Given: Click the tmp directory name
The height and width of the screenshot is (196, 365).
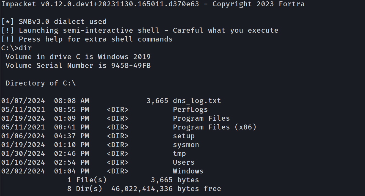Looking at the screenshot, I should click(x=179, y=154).
